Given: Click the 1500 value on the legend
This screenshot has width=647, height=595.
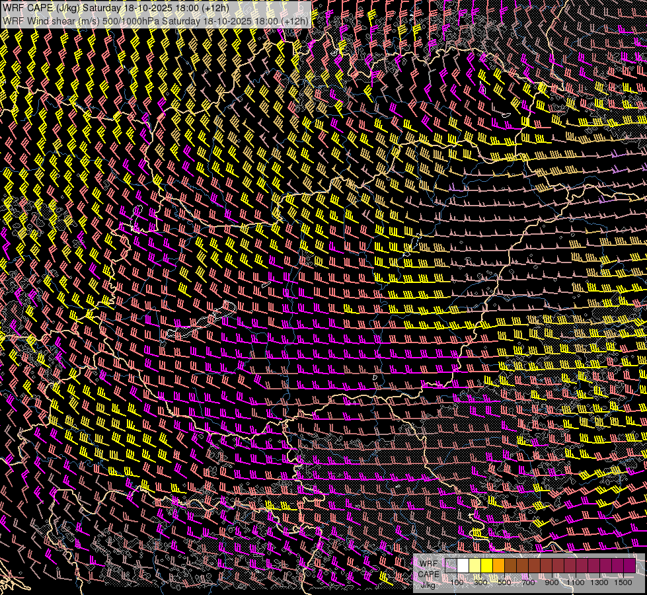Looking at the screenshot, I should (623, 582).
